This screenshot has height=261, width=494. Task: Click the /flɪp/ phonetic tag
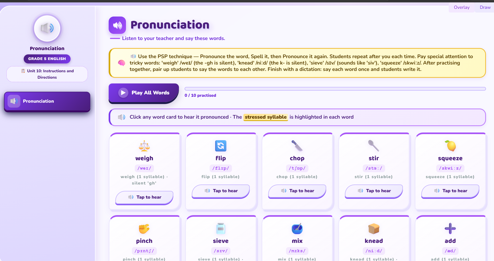click(x=221, y=168)
